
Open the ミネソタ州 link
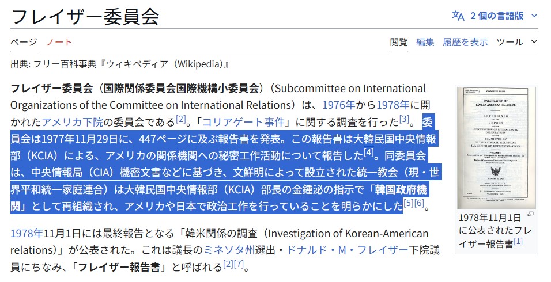pos(229,250)
